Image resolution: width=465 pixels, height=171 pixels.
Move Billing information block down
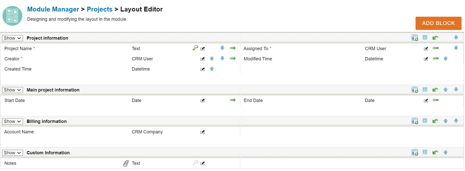[456, 121]
